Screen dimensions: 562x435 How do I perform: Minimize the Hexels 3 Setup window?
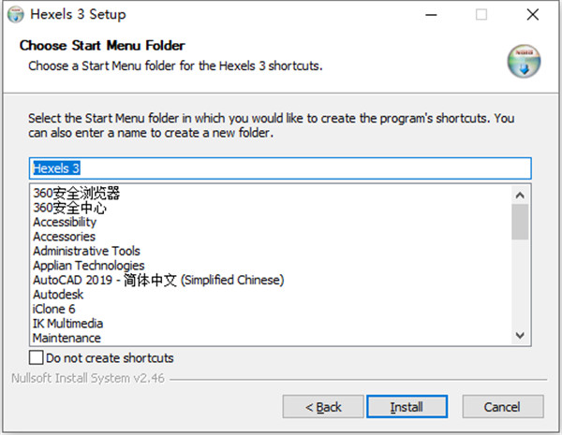coord(431,15)
